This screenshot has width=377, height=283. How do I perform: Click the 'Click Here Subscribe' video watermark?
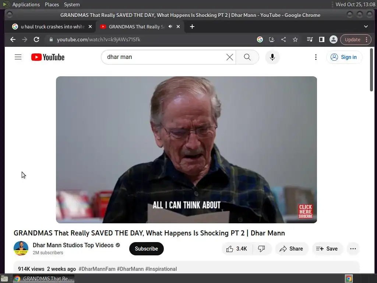point(305,211)
